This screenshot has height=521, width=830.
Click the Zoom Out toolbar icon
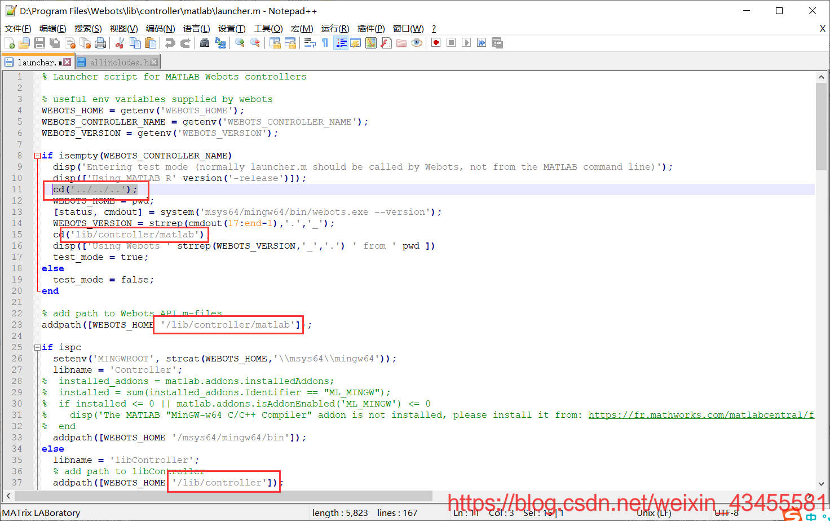coord(255,43)
